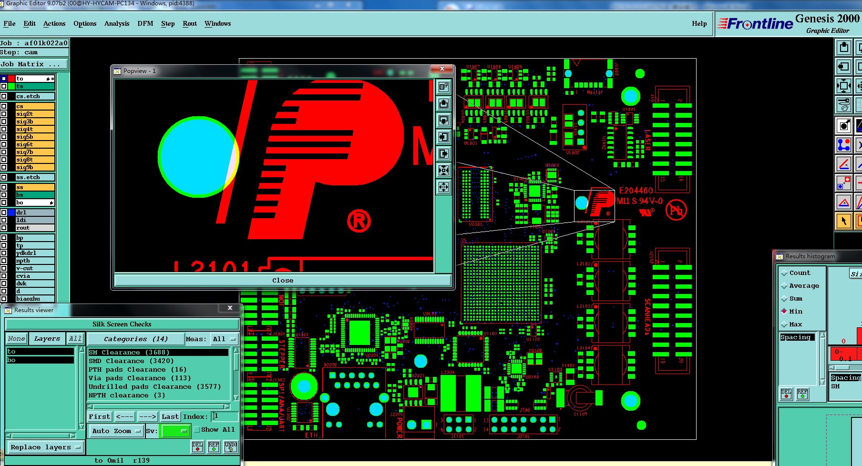Toggle display checkbox for layer rout
The height and width of the screenshot is (466, 862).
[4, 228]
